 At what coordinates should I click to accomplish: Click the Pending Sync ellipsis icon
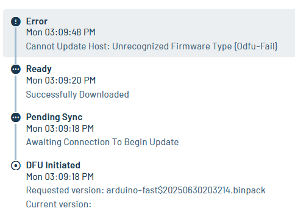pyautogui.click(x=16, y=118)
